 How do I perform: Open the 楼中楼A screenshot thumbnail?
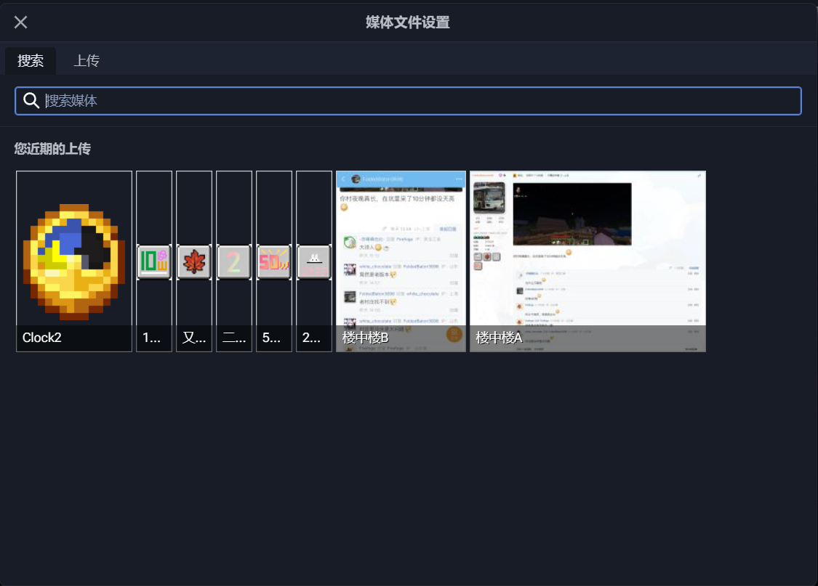(x=588, y=261)
